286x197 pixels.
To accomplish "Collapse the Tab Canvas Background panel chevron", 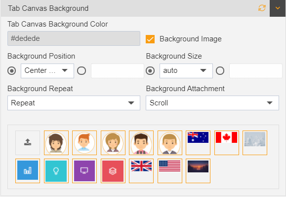I will [x=278, y=8].
